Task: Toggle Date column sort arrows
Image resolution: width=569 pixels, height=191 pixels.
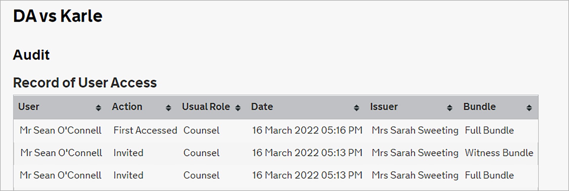Action: [x=357, y=108]
